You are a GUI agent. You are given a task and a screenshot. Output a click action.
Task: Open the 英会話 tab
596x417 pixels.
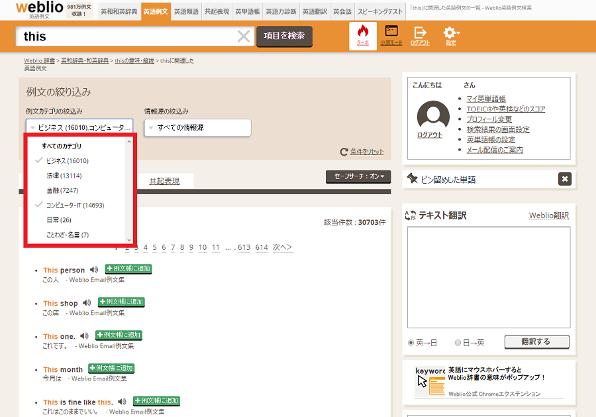342,11
